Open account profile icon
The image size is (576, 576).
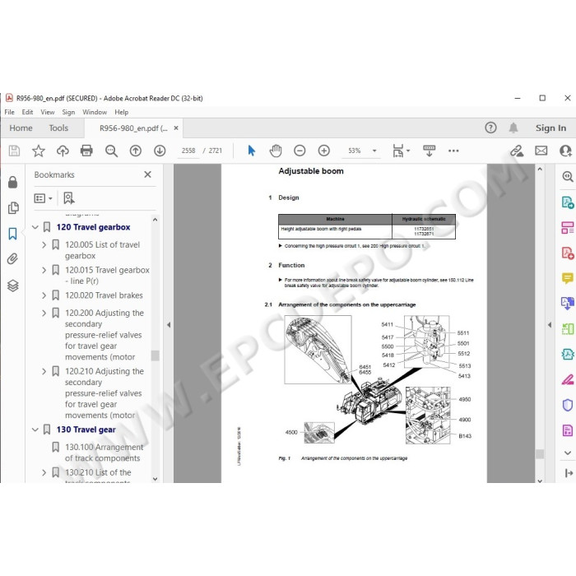tap(565, 151)
